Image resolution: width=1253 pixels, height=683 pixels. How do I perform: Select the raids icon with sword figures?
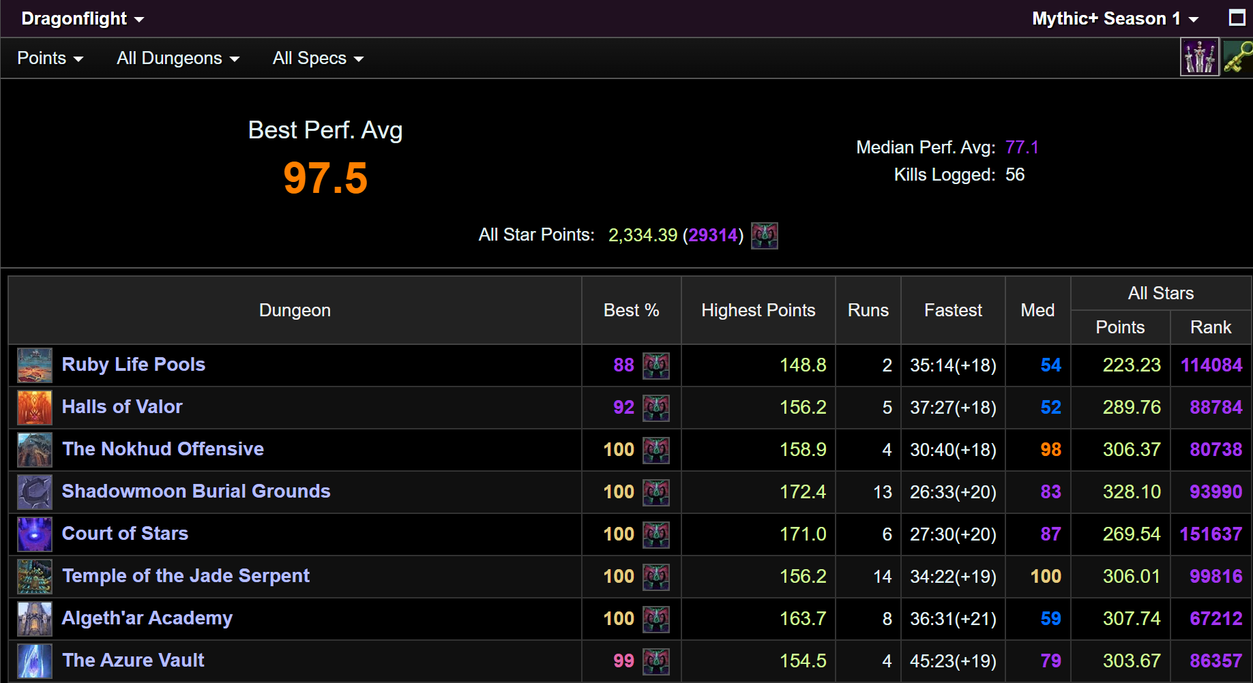point(1200,57)
